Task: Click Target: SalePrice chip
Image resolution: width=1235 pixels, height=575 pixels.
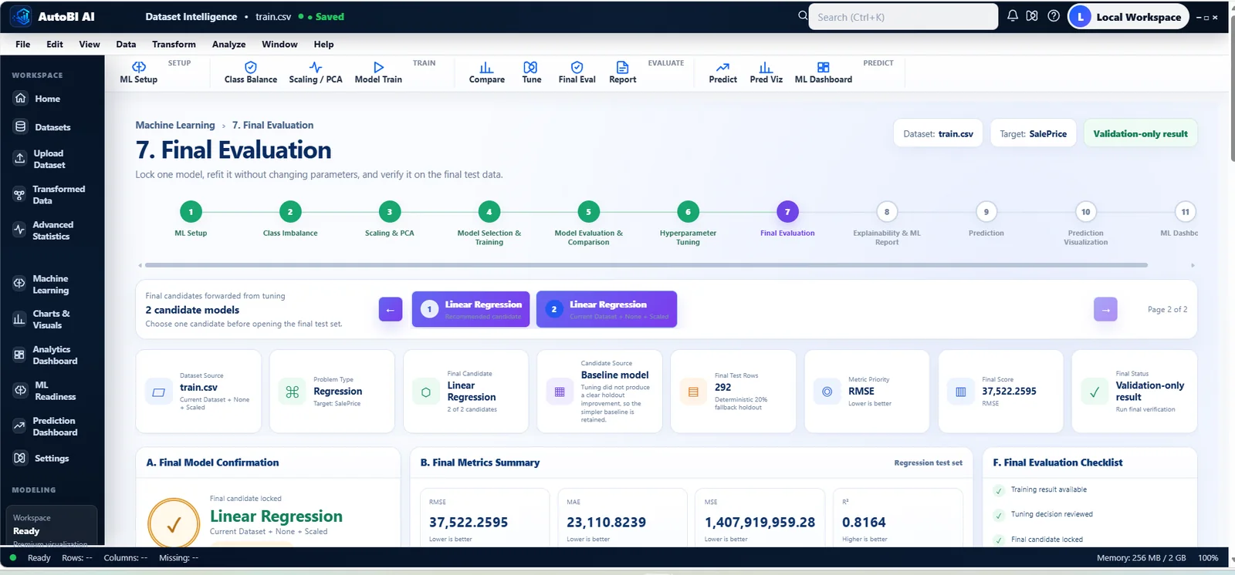Action: pyautogui.click(x=1033, y=133)
